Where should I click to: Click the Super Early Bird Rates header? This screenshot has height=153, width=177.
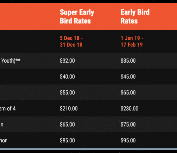(77, 17)
